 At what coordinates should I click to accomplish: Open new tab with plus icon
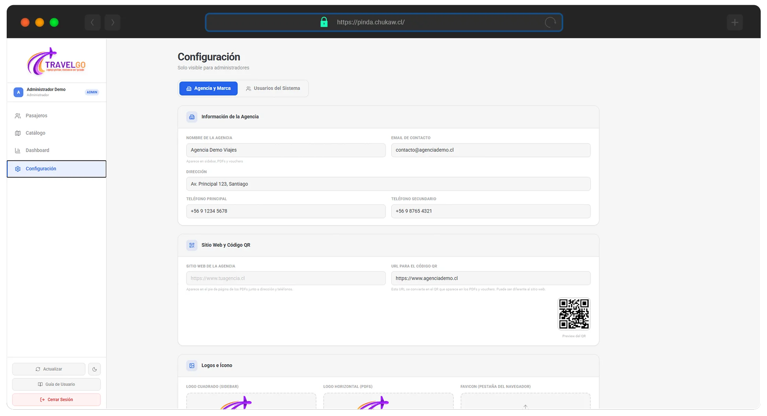[734, 22]
